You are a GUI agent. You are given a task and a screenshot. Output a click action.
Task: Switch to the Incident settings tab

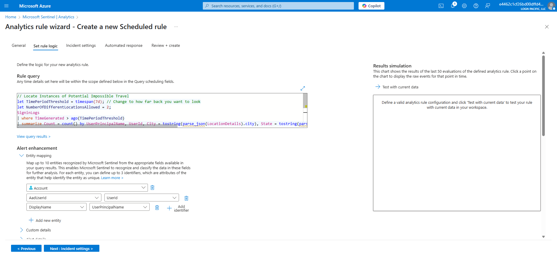tap(81, 45)
